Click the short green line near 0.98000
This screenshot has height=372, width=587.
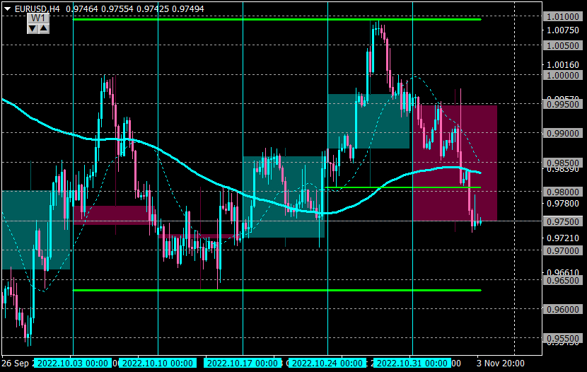[x=403, y=187]
